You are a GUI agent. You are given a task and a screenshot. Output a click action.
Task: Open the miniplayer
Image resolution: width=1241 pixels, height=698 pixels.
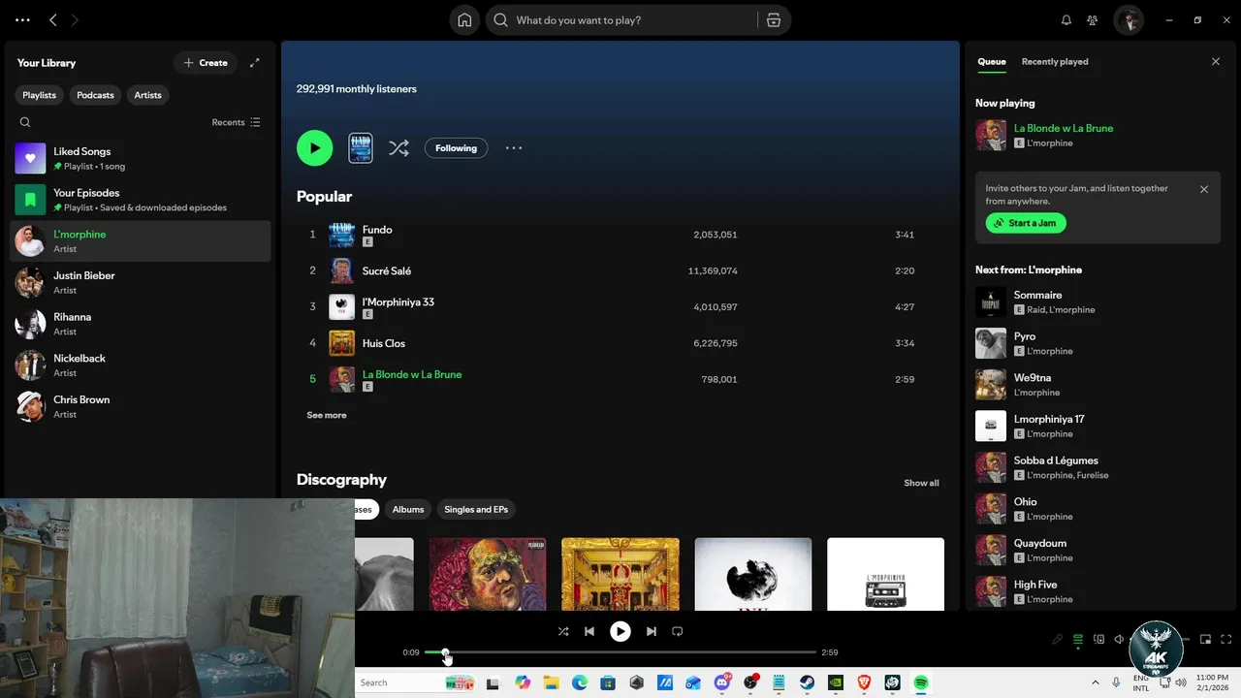(1206, 640)
